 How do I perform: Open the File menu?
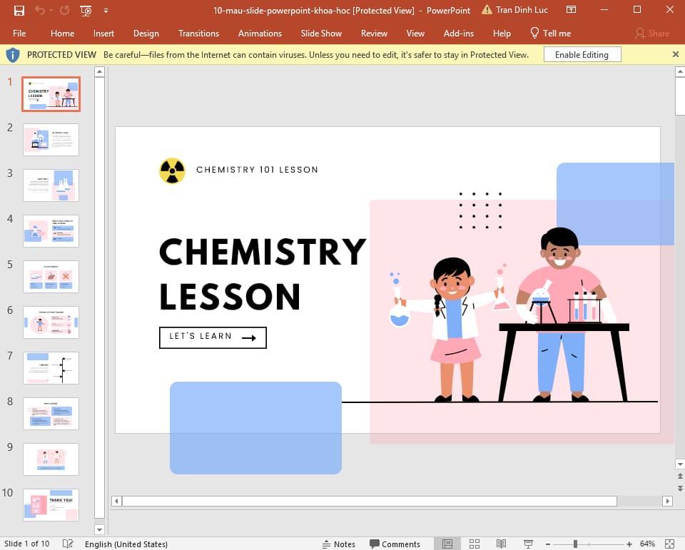click(x=19, y=33)
